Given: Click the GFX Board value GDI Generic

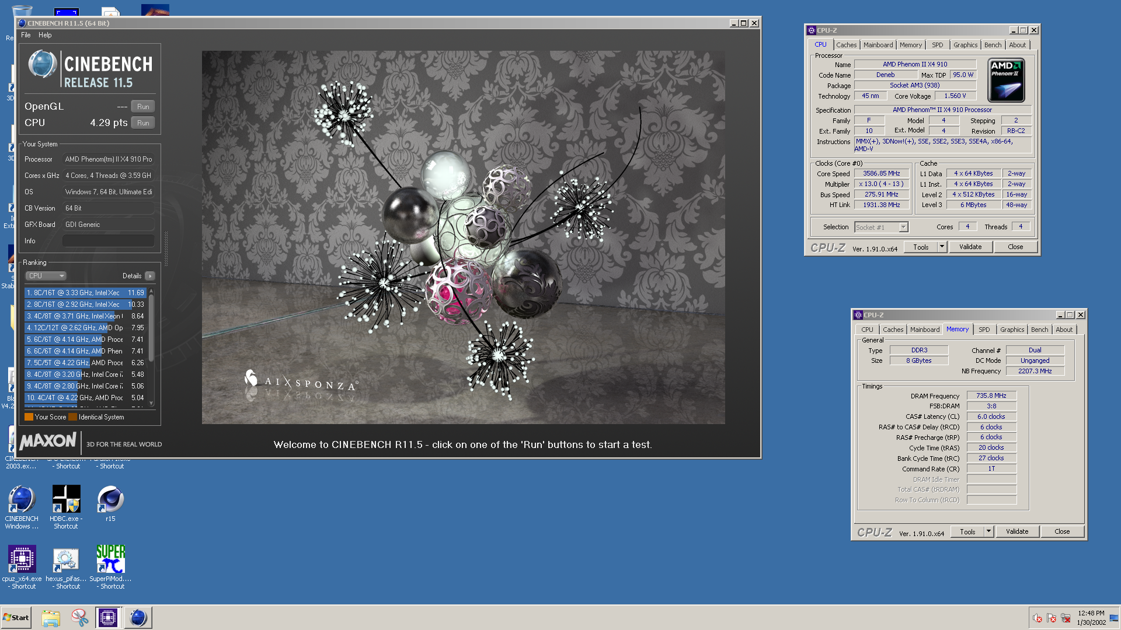Looking at the screenshot, I should pyautogui.click(x=108, y=224).
